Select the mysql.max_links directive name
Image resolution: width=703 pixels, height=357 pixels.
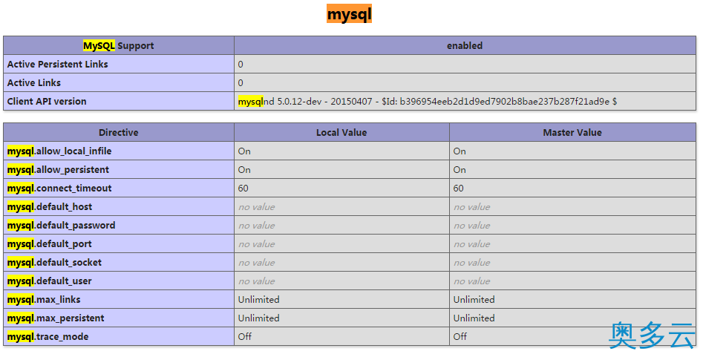[x=44, y=300]
